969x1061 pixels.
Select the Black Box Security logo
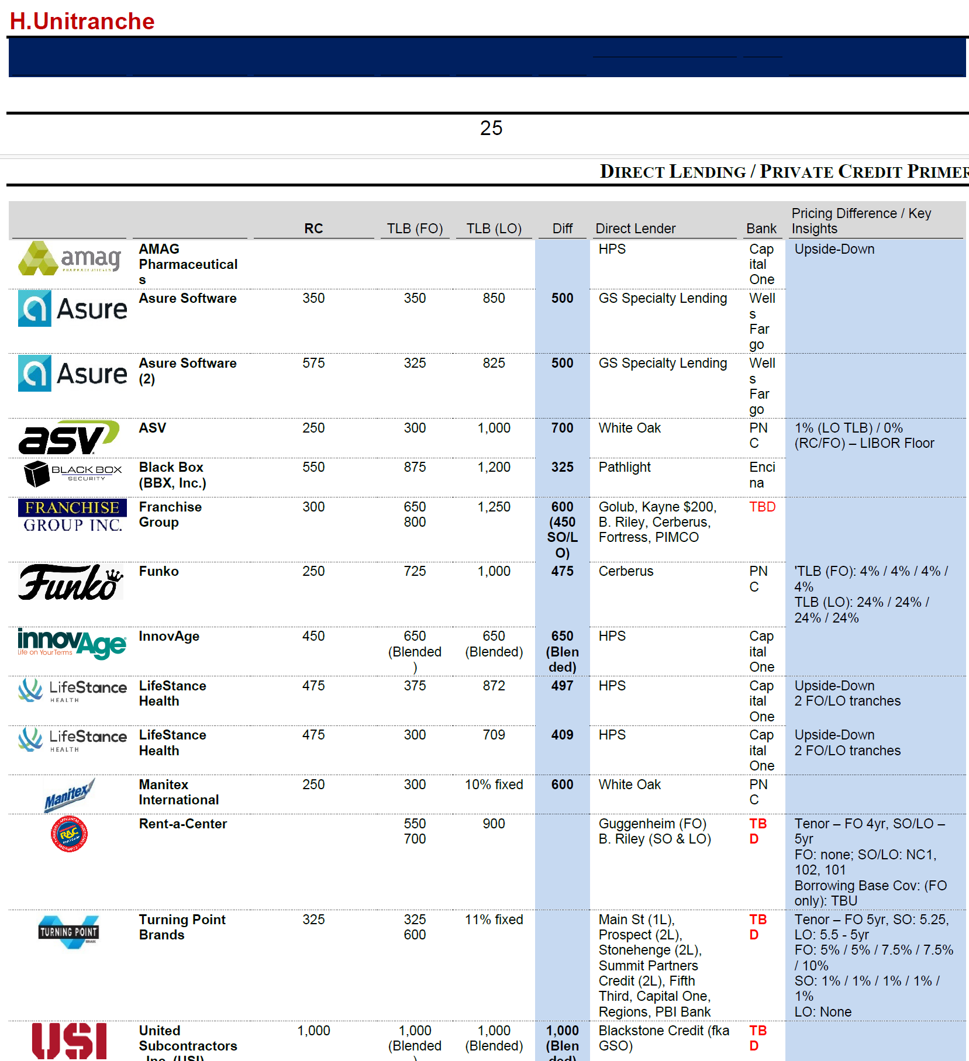pyautogui.click(x=73, y=474)
